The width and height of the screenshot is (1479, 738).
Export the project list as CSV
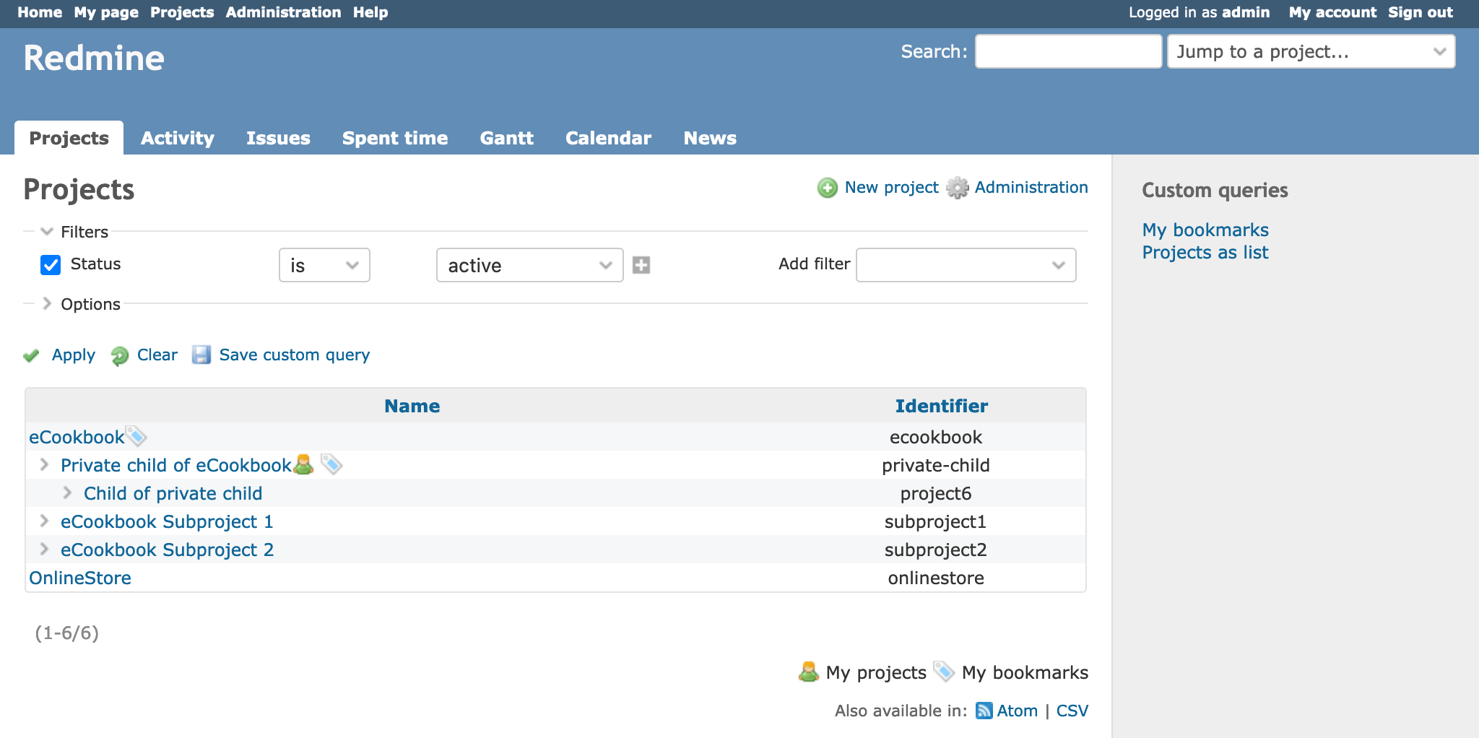1072,711
